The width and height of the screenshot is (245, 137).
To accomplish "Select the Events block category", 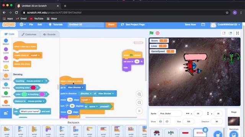I will tap(6, 68).
